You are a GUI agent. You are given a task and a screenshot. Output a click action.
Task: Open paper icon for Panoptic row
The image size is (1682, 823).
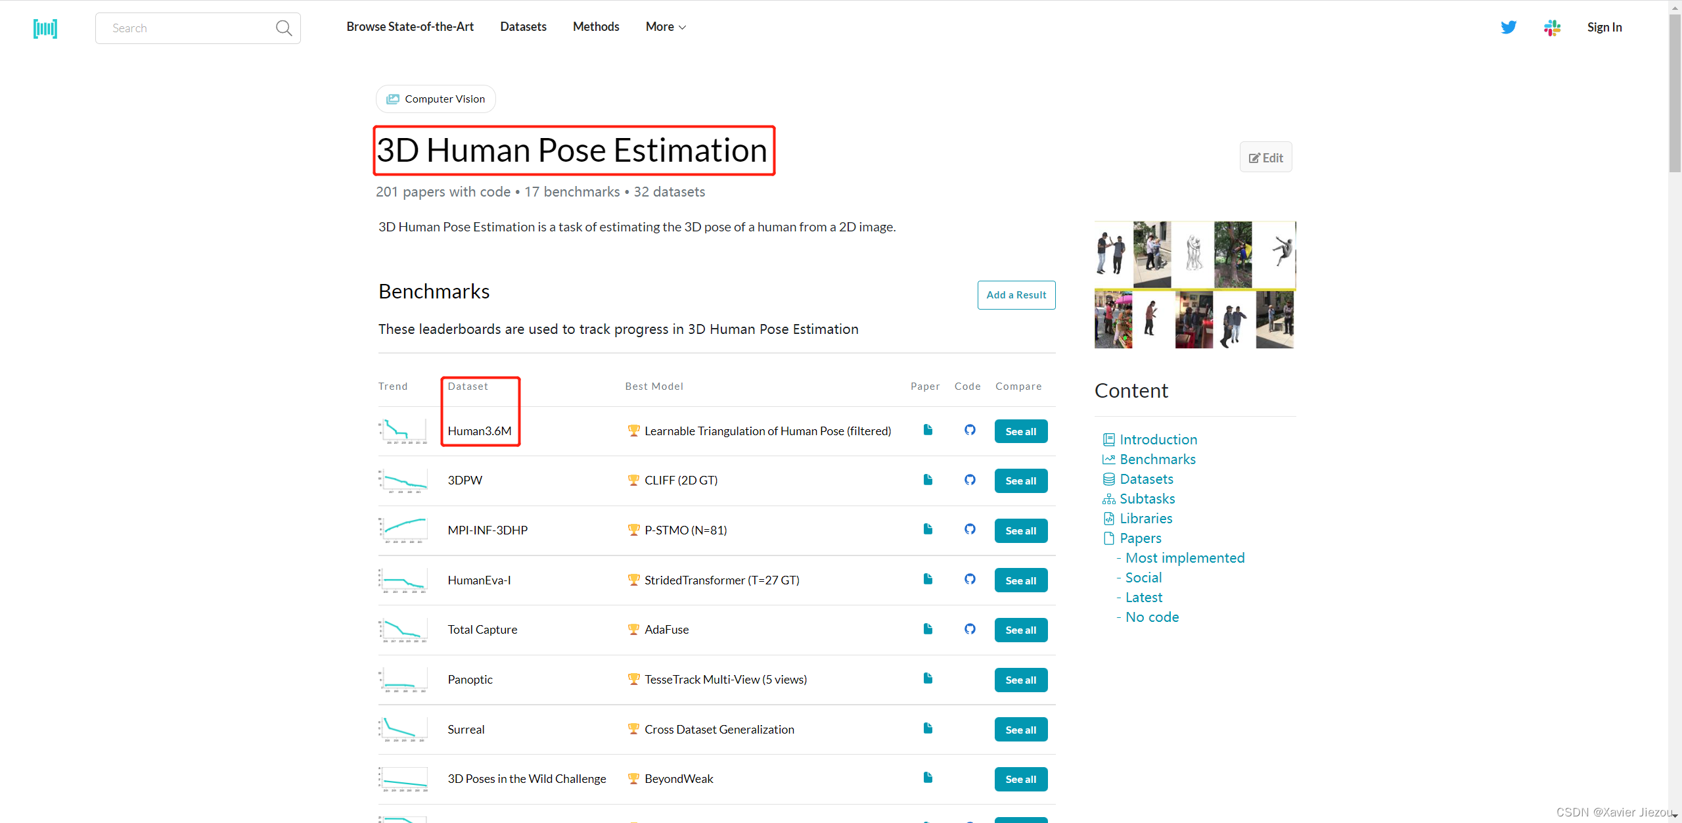pyautogui.click(x=928, y=678)
